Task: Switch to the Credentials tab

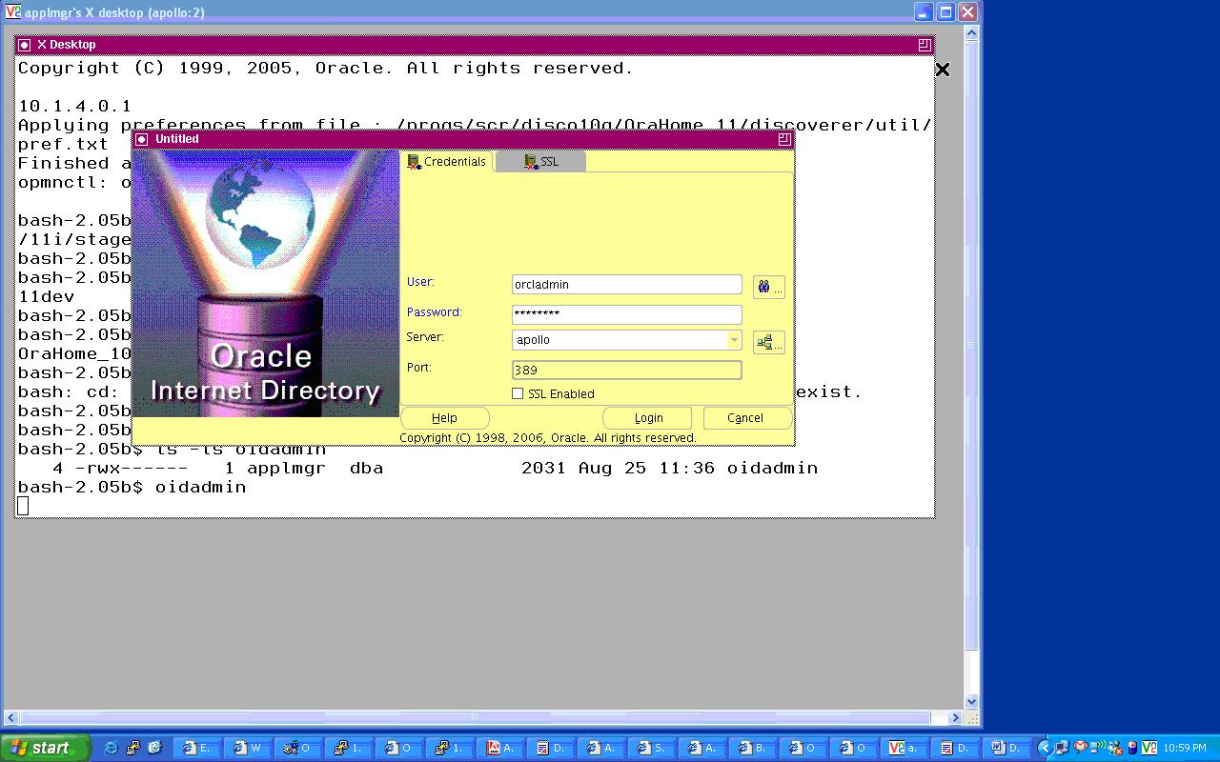Action: [447, 162]
